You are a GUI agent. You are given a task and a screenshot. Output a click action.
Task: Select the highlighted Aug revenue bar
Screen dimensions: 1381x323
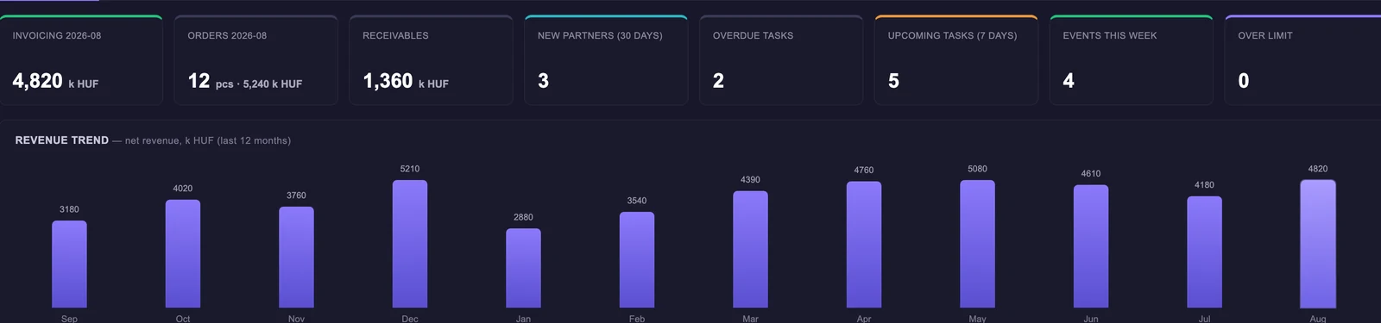pos(1318,244)
